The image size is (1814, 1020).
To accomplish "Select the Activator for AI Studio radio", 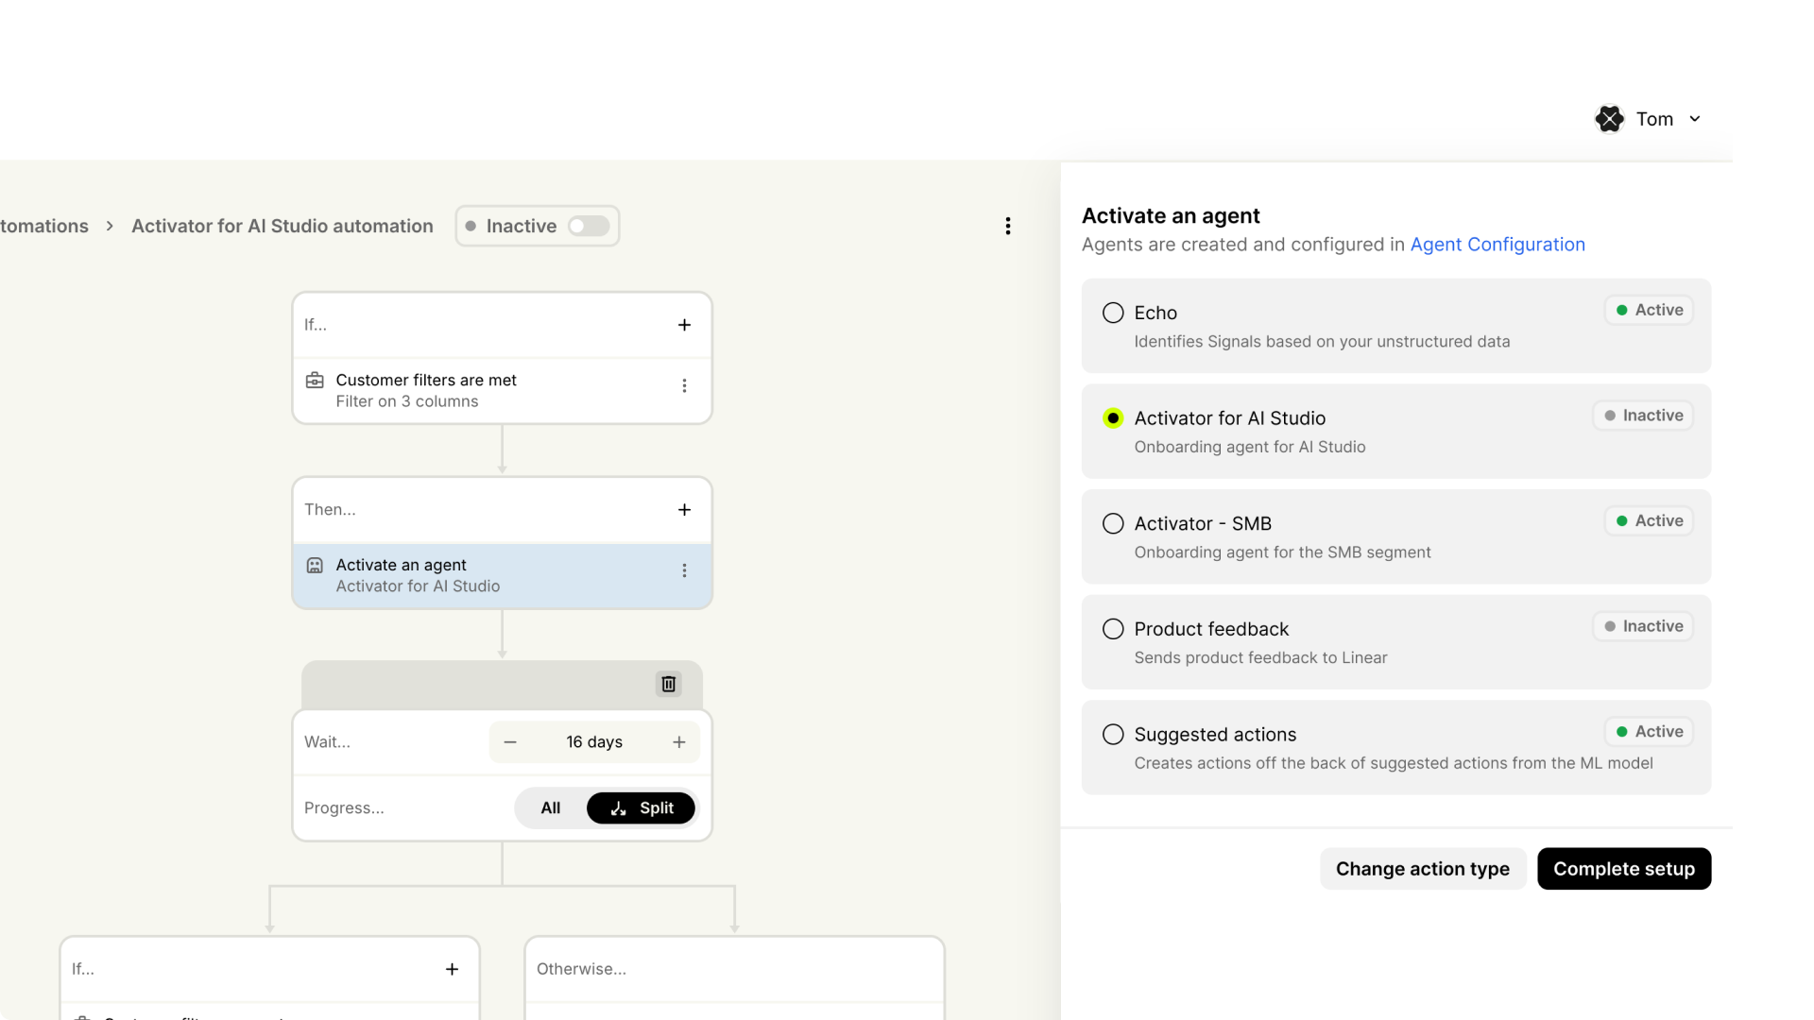I will pos(1113,418).
